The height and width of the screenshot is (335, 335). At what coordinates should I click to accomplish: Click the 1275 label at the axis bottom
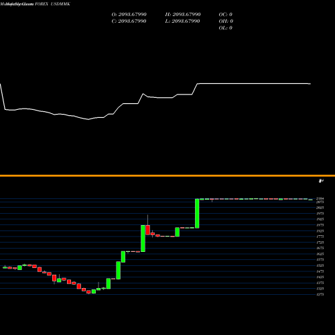click(320, 295)
